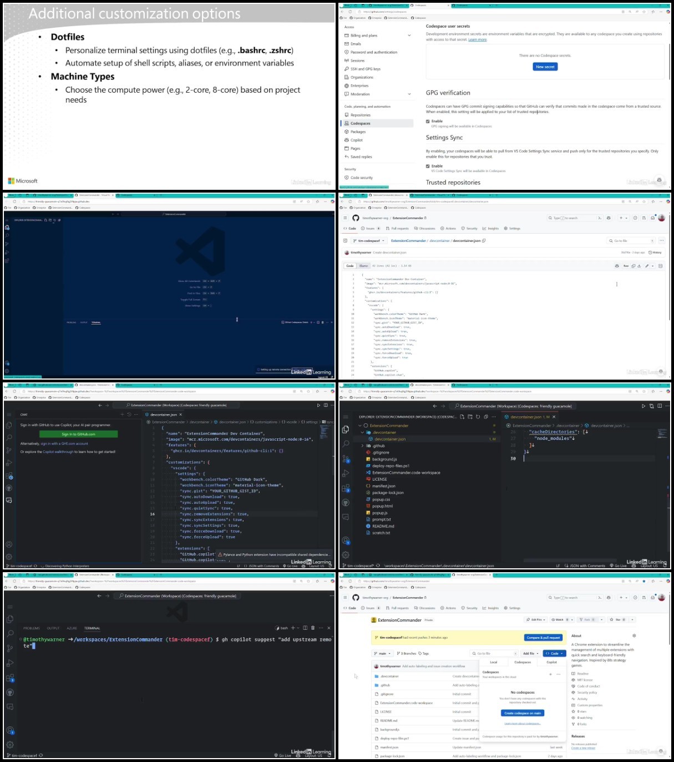The image size is (674, 762).
Task: Open the Add file dropdown on repo page
Action: click(x=530, y=653)
